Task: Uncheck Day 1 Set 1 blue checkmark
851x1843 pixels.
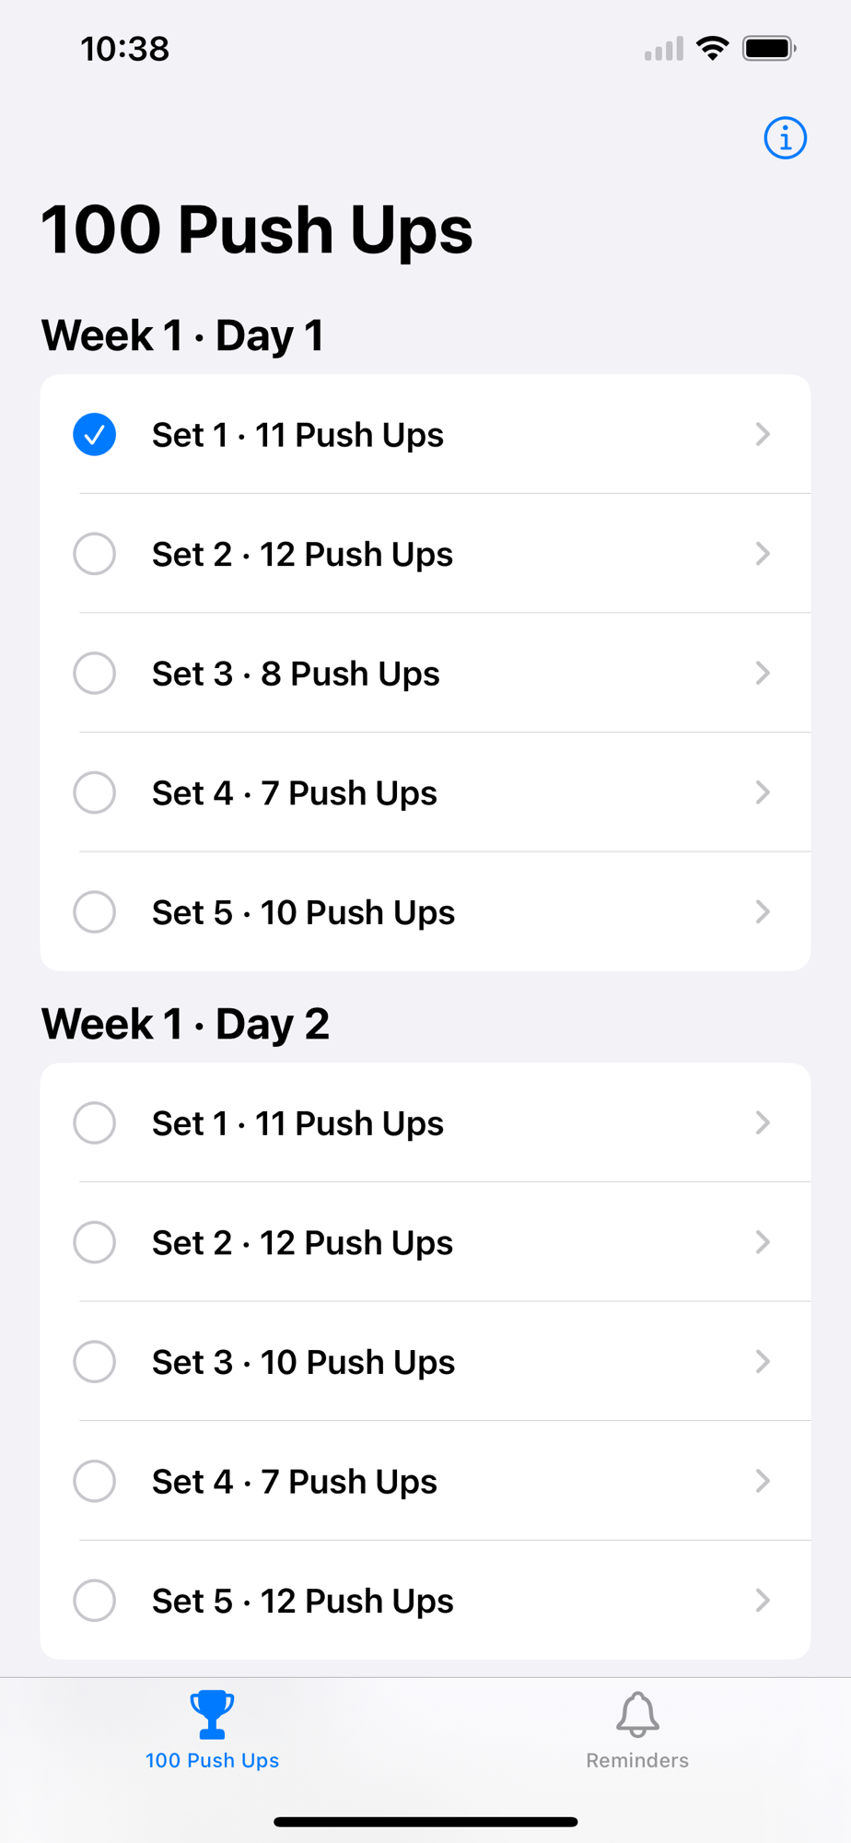Action: pos(94,434)
